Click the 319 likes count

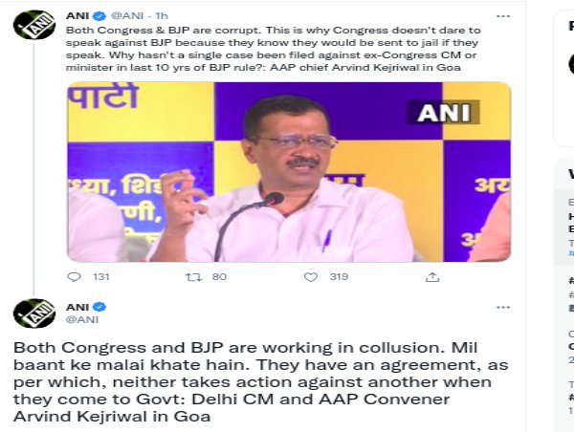[x=339, y=277]
